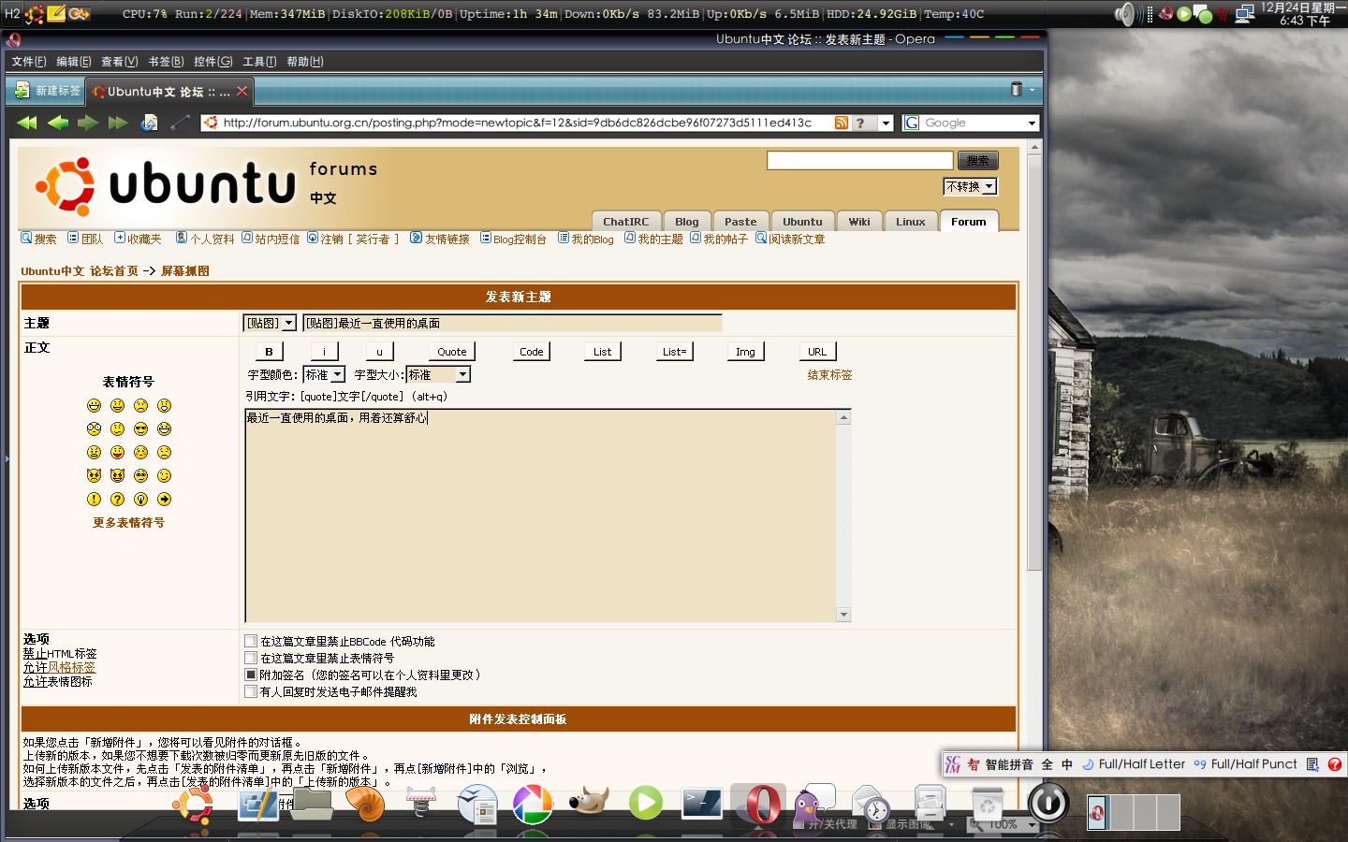Click the fast-forward navigation arrow
Viewport: 1348px width, 842px height.
pos(118,123)
